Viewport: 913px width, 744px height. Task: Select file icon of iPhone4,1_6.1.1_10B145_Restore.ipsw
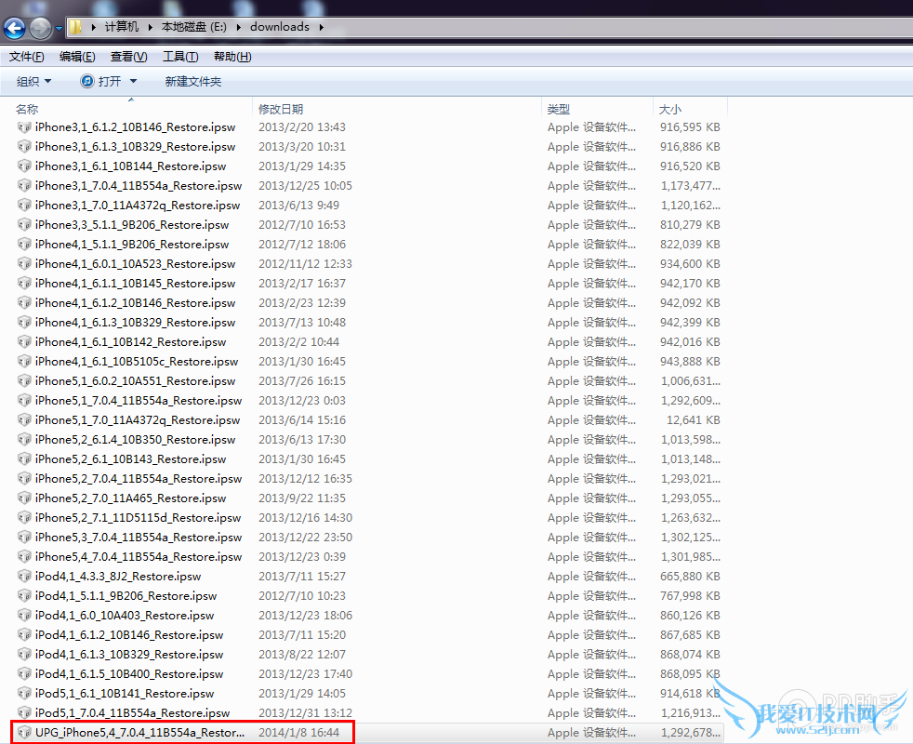[x=24, y=283]
